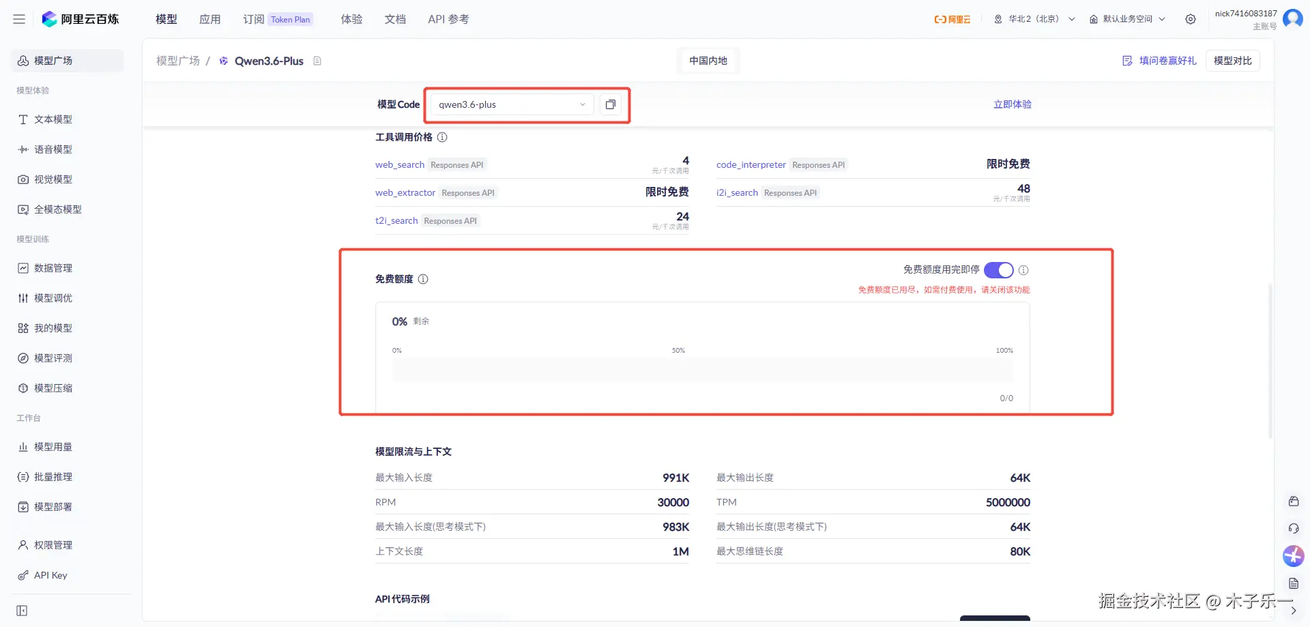This screenshot has width=1310, height=627.
Task: Open i2i_search tool link
Action: (x=737, y=192)
